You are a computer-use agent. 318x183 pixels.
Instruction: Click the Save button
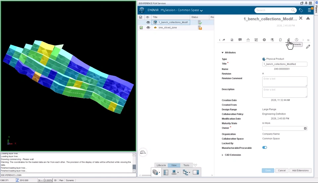(x=268, y=170)
